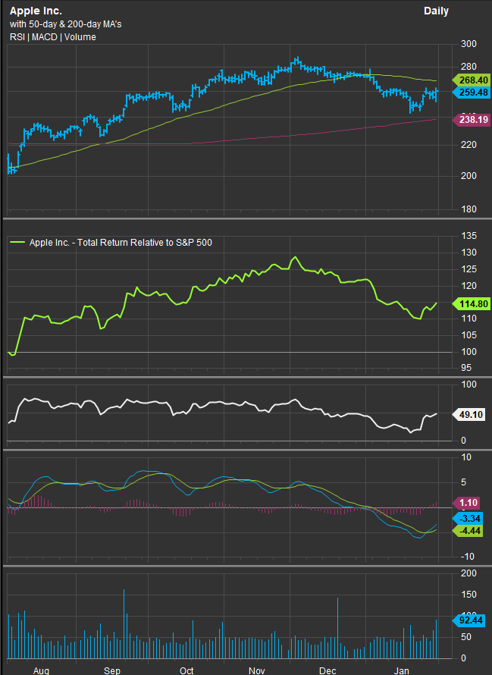
Task: Select the Daily interval label
Action: (x=436, y=11)
